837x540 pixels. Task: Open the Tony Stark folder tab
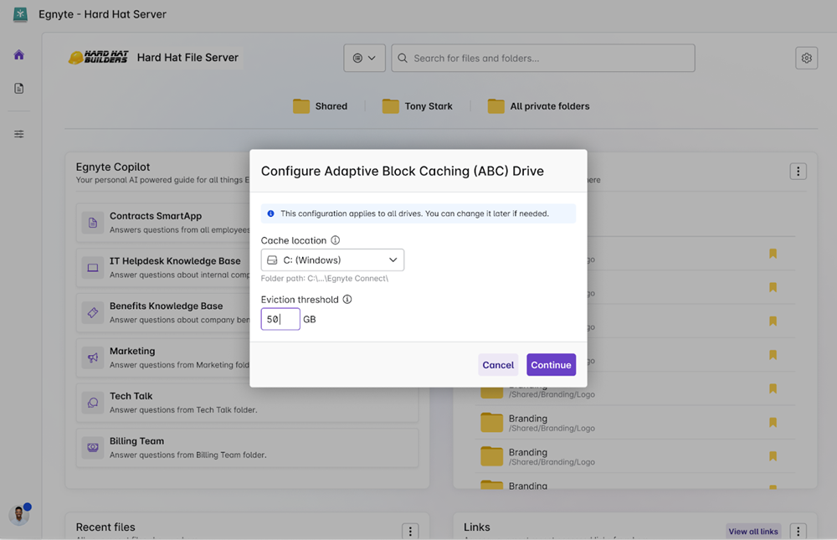click(417, 106)
